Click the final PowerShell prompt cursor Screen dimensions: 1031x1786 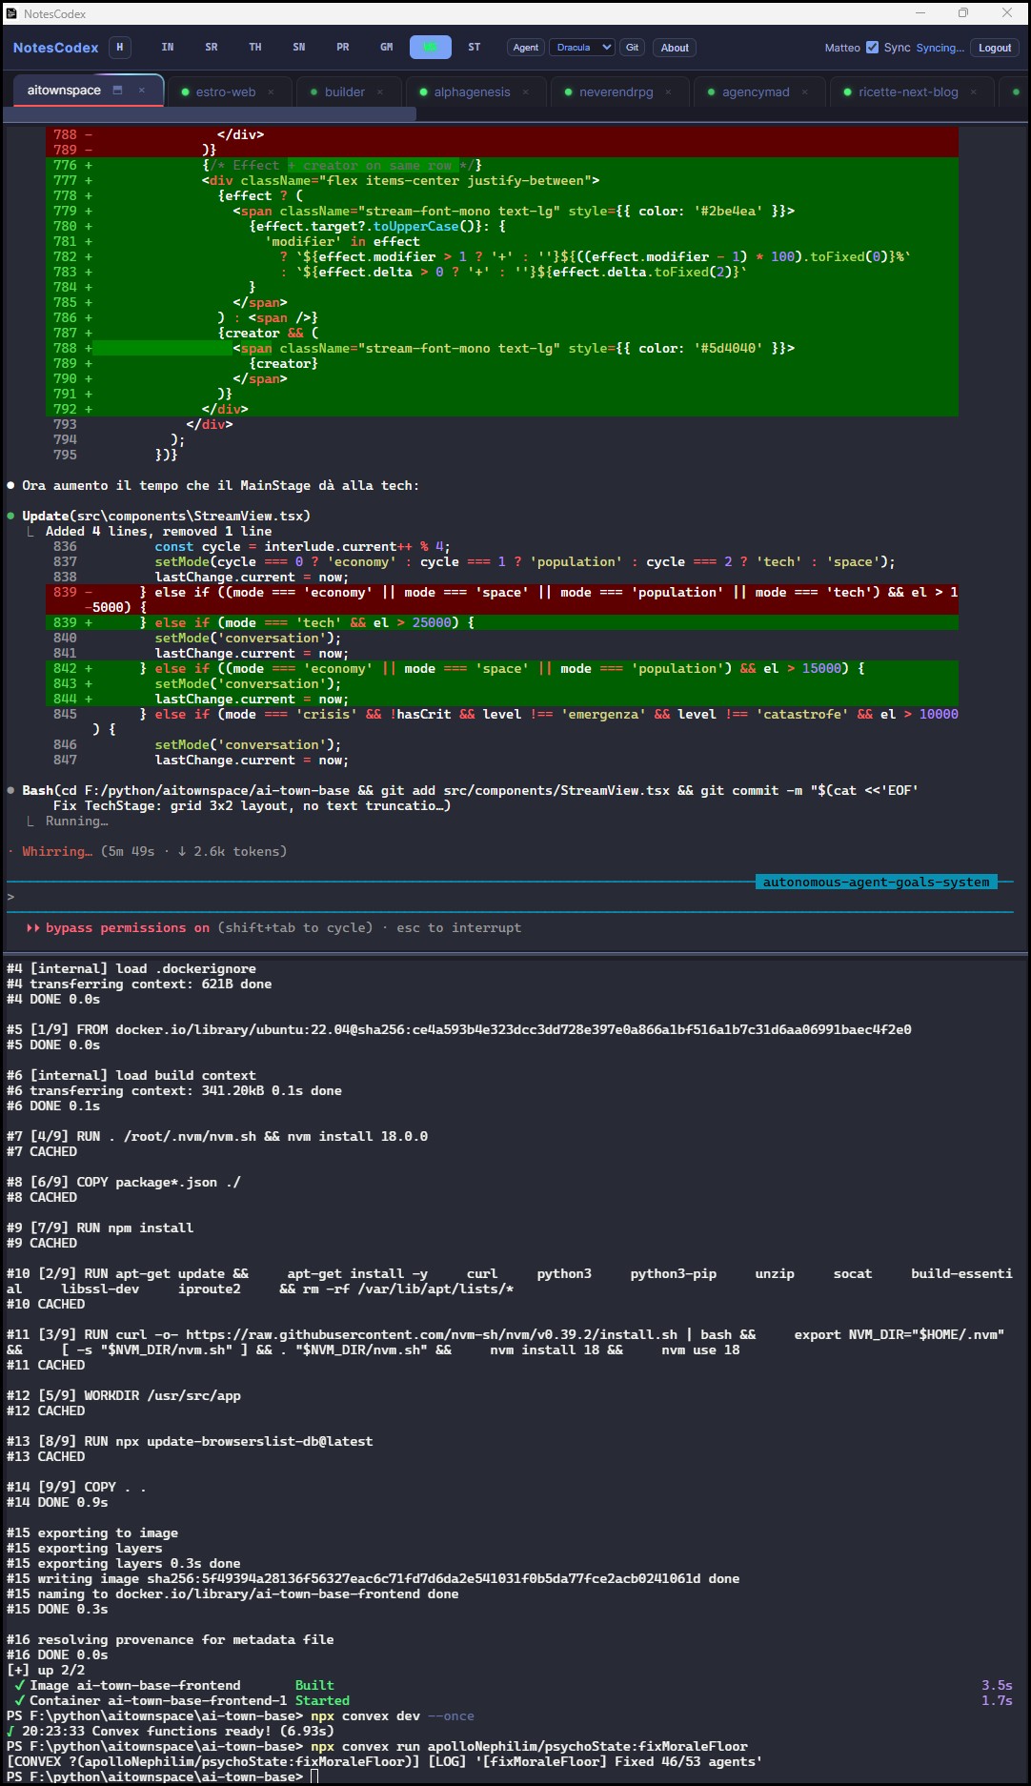click(314, 1776)
